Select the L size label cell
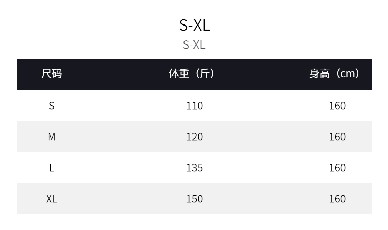388x230 pixels. (x=52, y=168)
